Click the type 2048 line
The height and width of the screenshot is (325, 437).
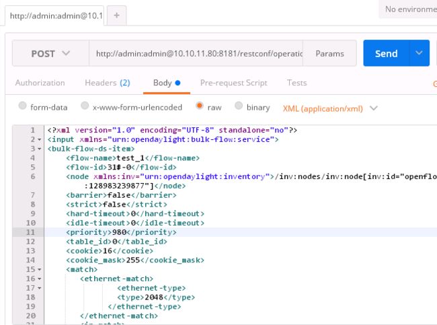(156, 297)
